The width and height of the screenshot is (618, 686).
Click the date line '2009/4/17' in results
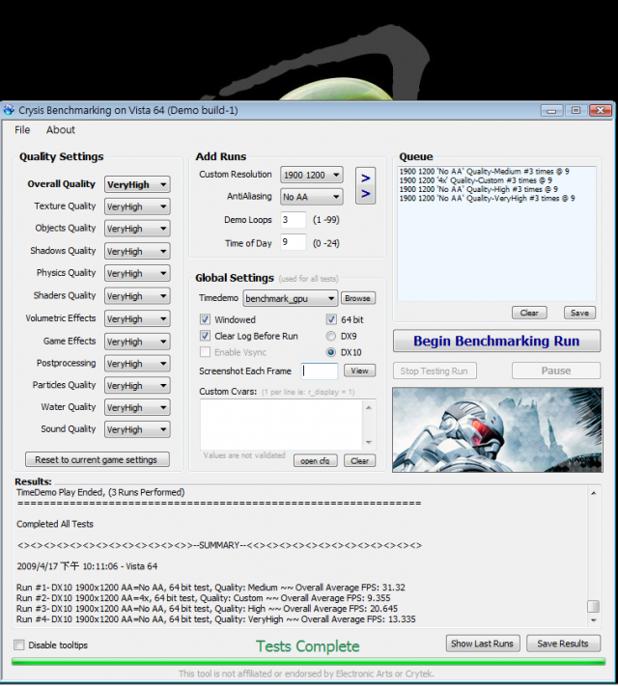coord(87,566)
